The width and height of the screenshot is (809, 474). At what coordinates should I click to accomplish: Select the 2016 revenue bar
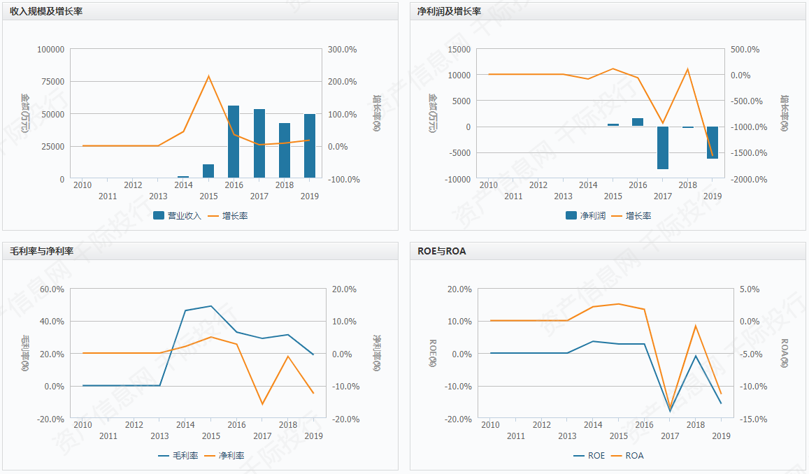coord(234,142)
